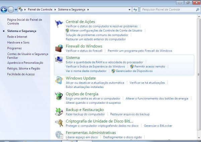Click Verificar o status do computador e resolver problemas
Screen dimensions: 201x142
[x=102, y=26]
